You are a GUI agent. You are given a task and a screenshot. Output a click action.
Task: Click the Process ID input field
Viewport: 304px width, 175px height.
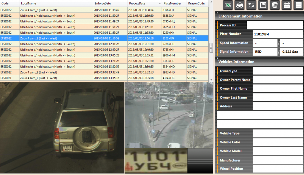coord(274,25)
